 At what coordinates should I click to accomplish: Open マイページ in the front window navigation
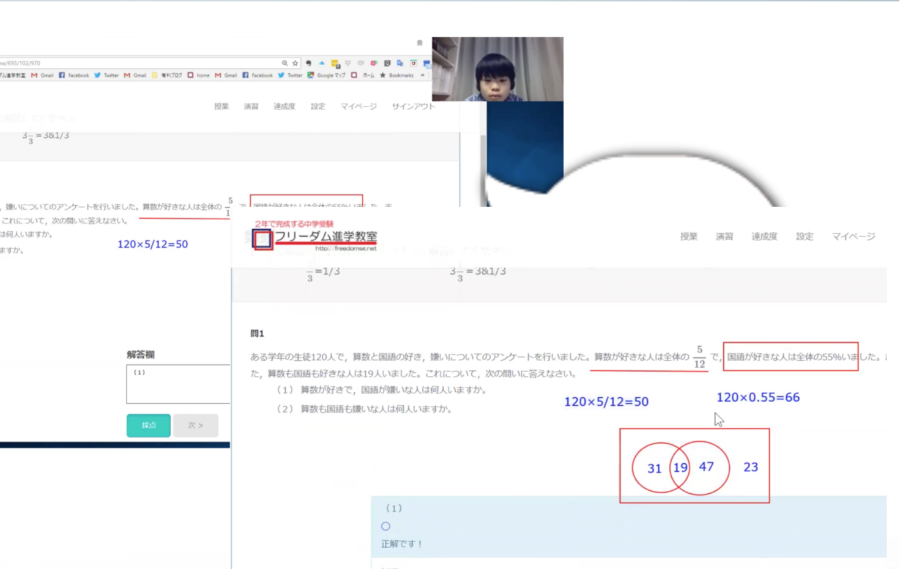click(x=853, y=237)
